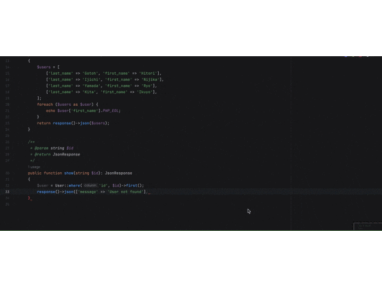Click the @return docblock tag
The image size is (382, 287).
point(42,154)
